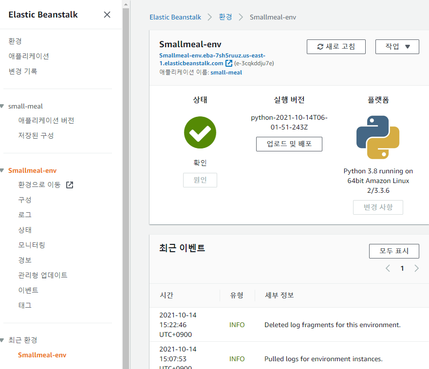Click the 세부 정보 column header
This screenshot has width=429, height=369.
pos(280,295)
